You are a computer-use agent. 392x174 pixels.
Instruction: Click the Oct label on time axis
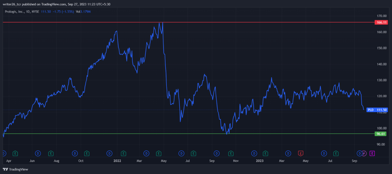point(81,161)
